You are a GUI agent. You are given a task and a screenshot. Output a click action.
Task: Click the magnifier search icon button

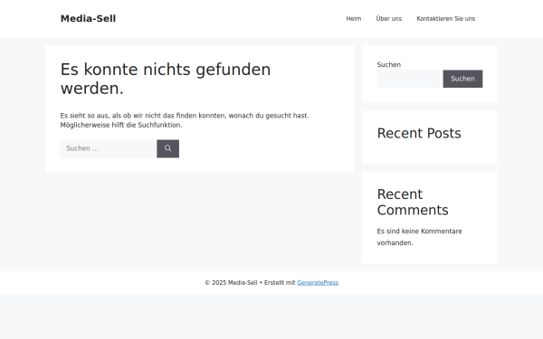pyautogui.click(x=168, y=149)
